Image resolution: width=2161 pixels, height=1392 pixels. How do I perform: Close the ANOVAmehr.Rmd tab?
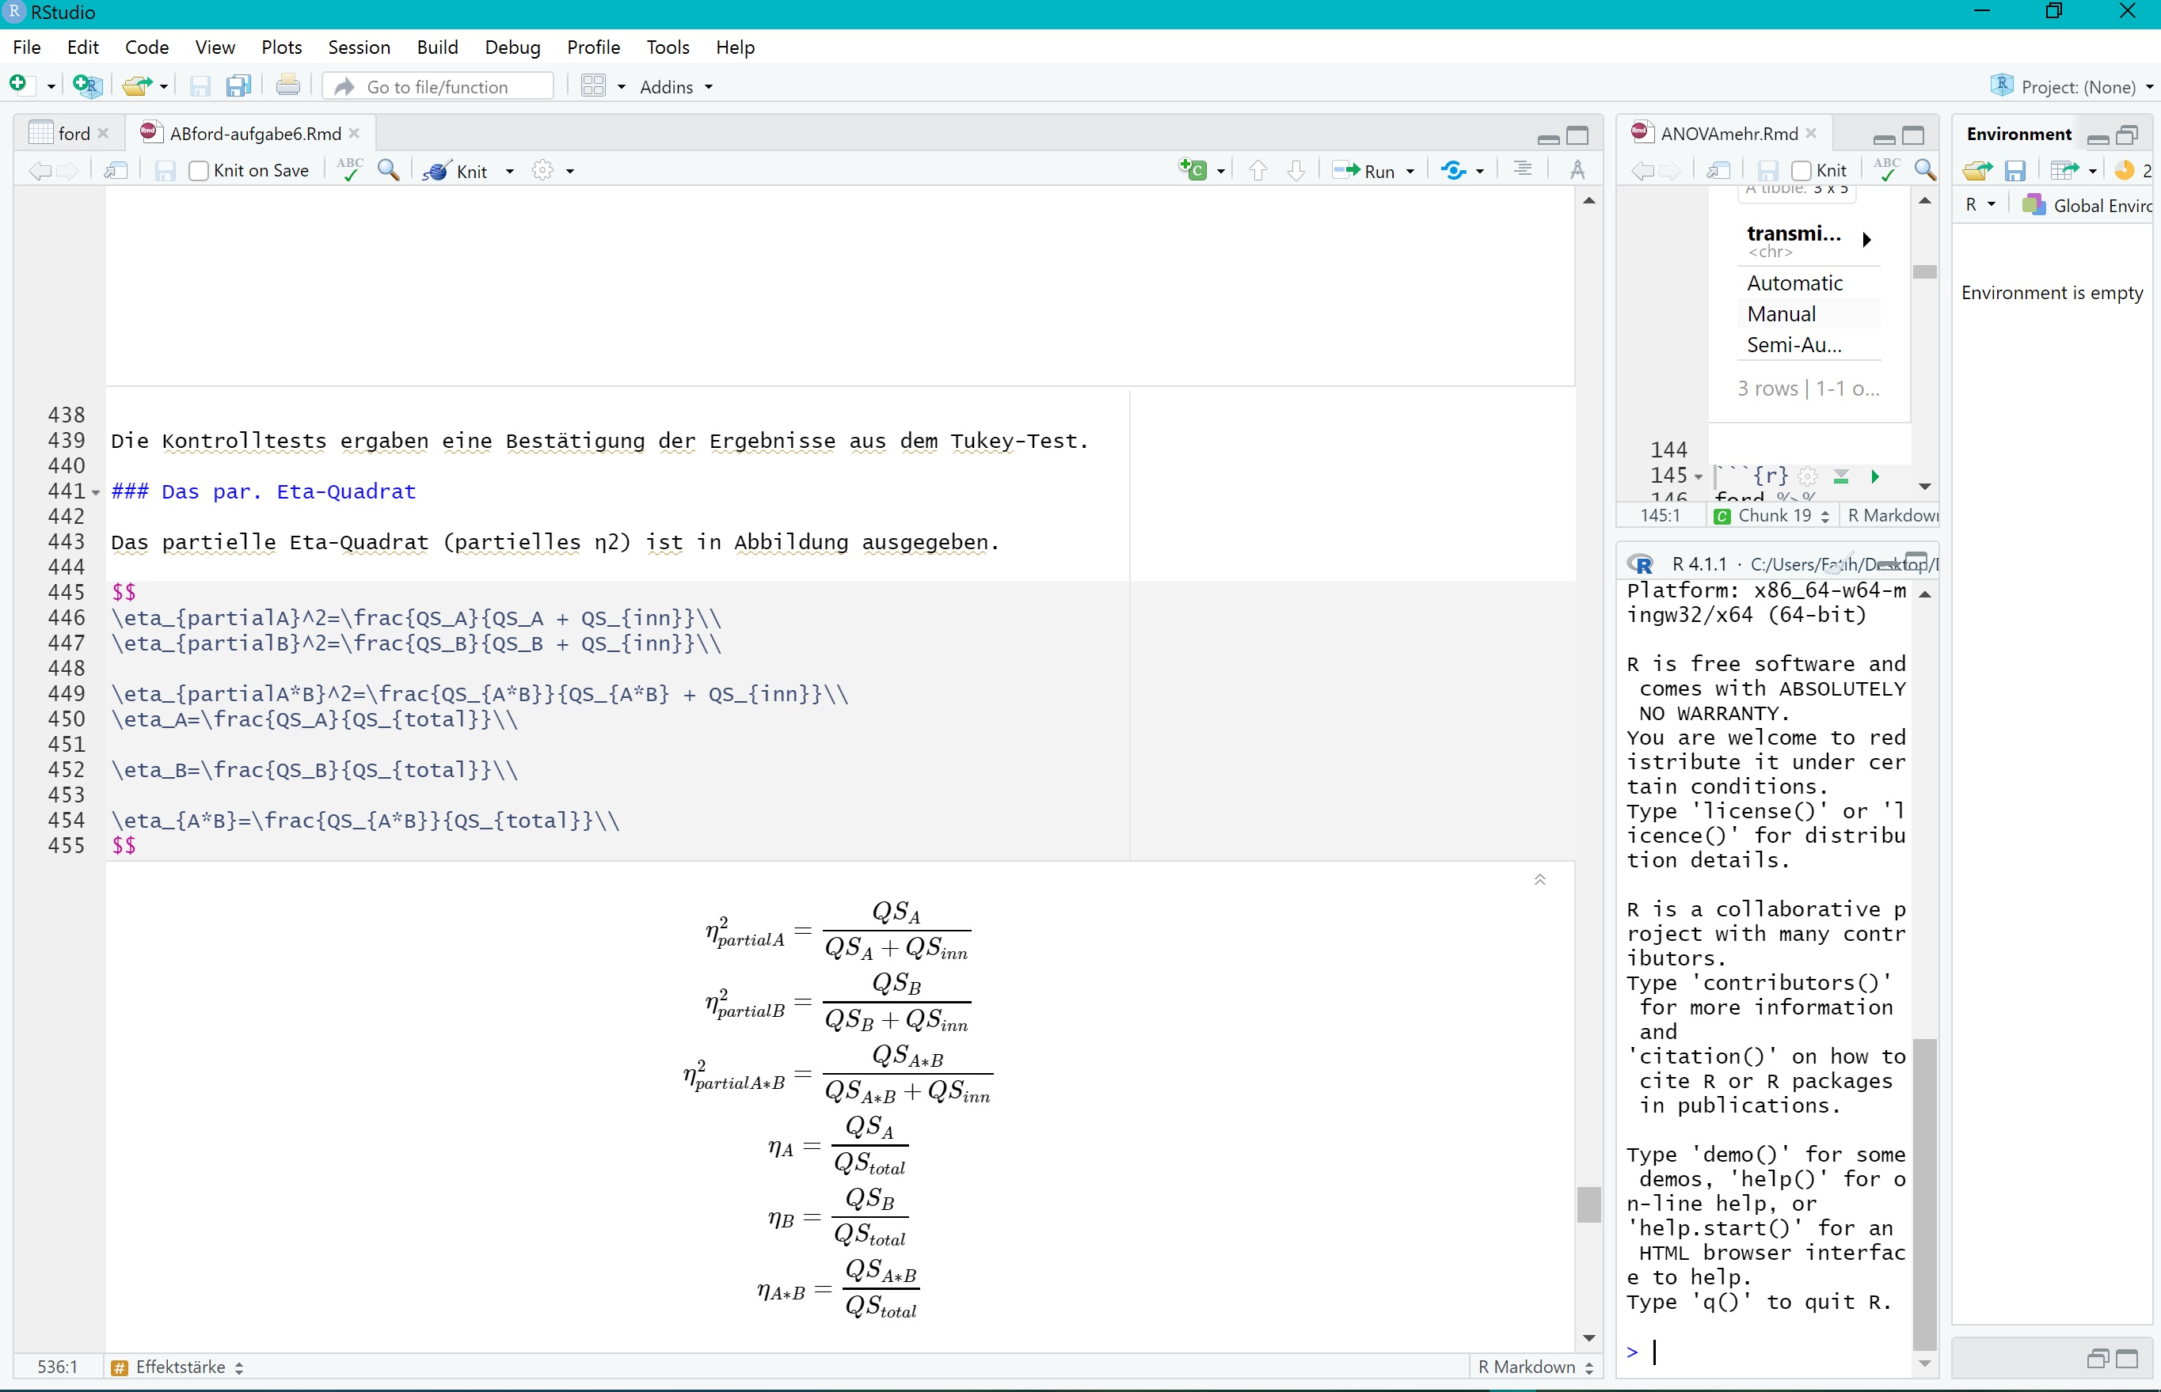click(x=1811, y=133)
